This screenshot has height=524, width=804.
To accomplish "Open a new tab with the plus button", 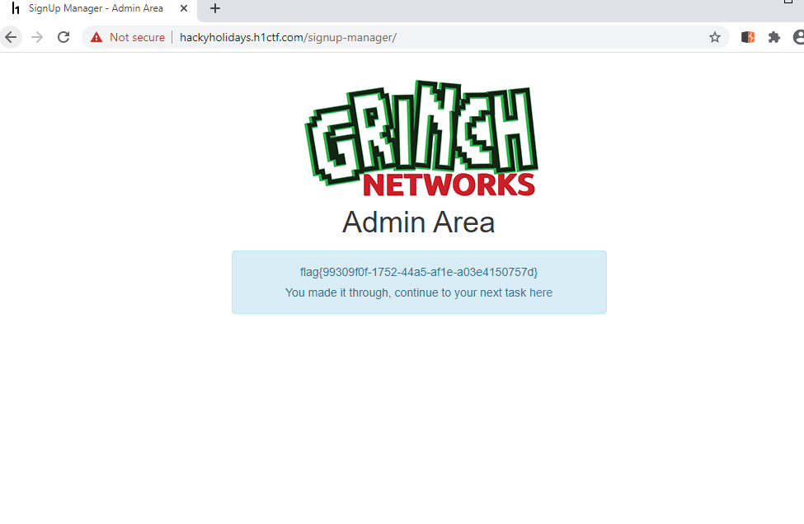I will pyautogui.click(x=215, y=8).
